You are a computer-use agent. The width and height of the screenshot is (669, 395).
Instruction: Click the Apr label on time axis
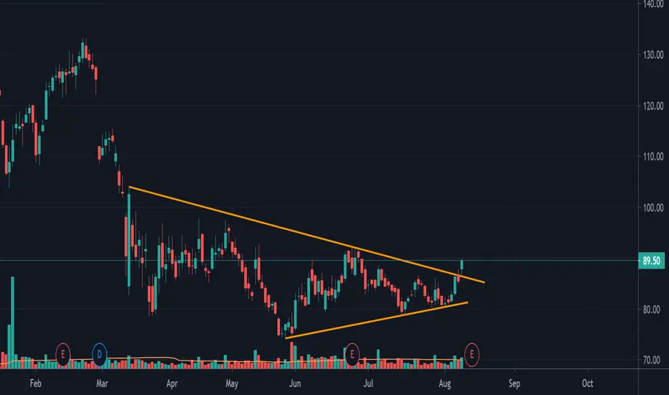(172, 384)
